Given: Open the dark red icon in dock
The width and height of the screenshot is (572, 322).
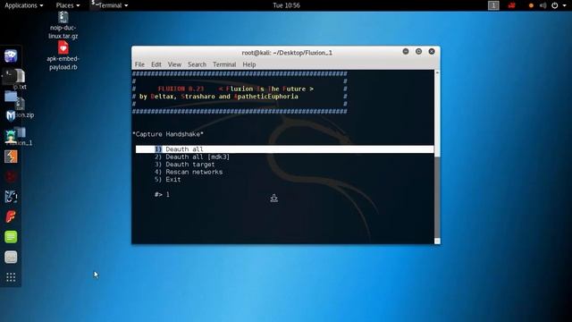Looking at the screenshot, I should pos(11,177).
